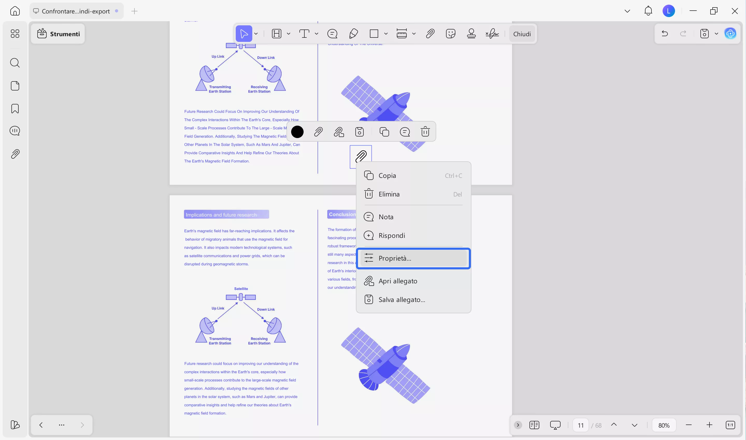The height and width of the screenshot is (440, 746).
Task: Select the sticker tool icon
Action: click(x=450, y=34)
